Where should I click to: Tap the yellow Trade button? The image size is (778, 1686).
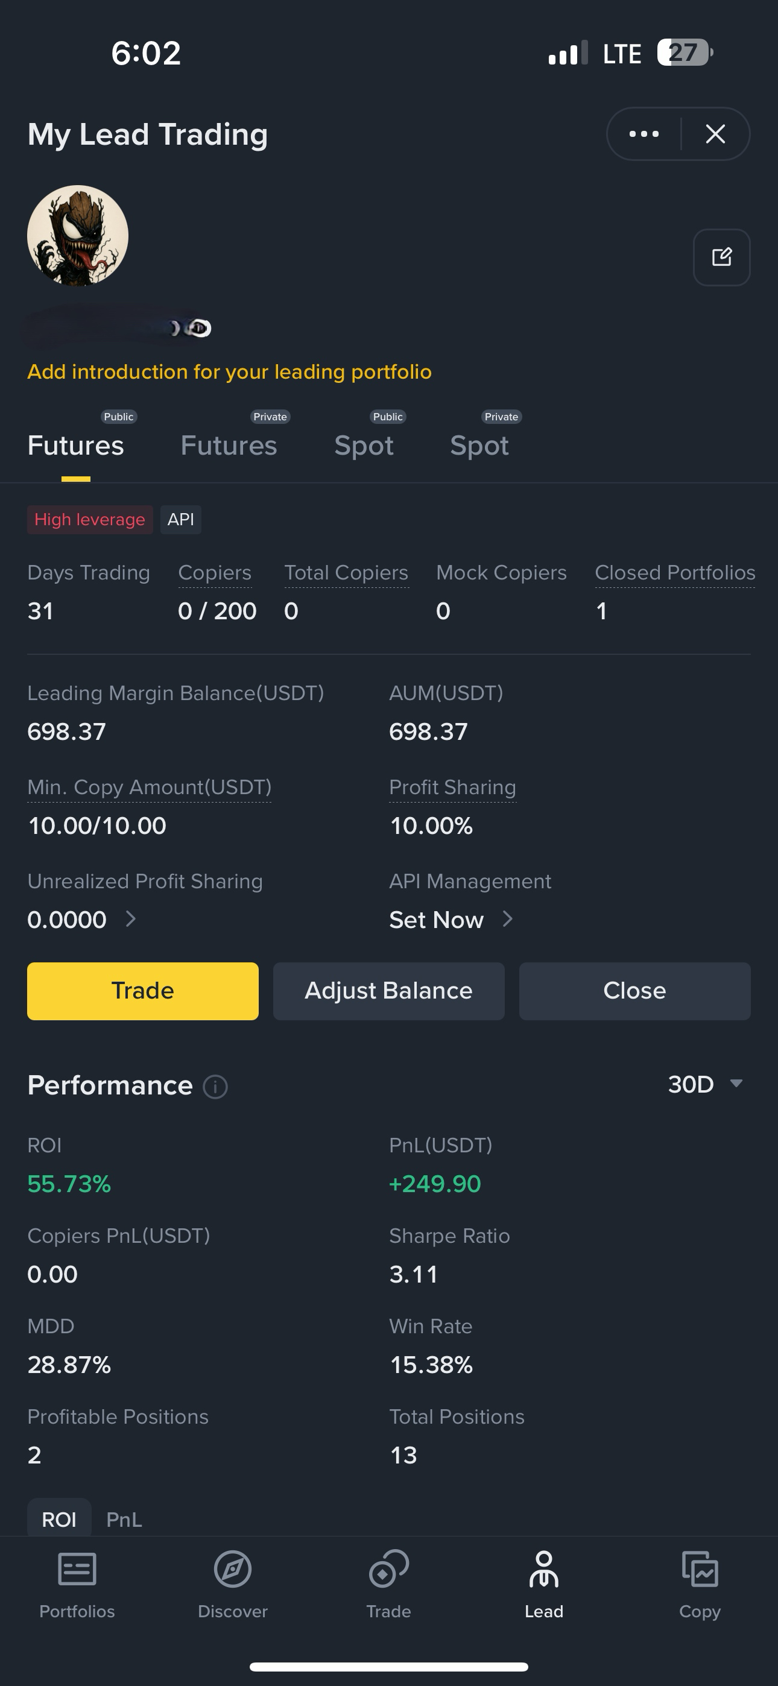143,991
